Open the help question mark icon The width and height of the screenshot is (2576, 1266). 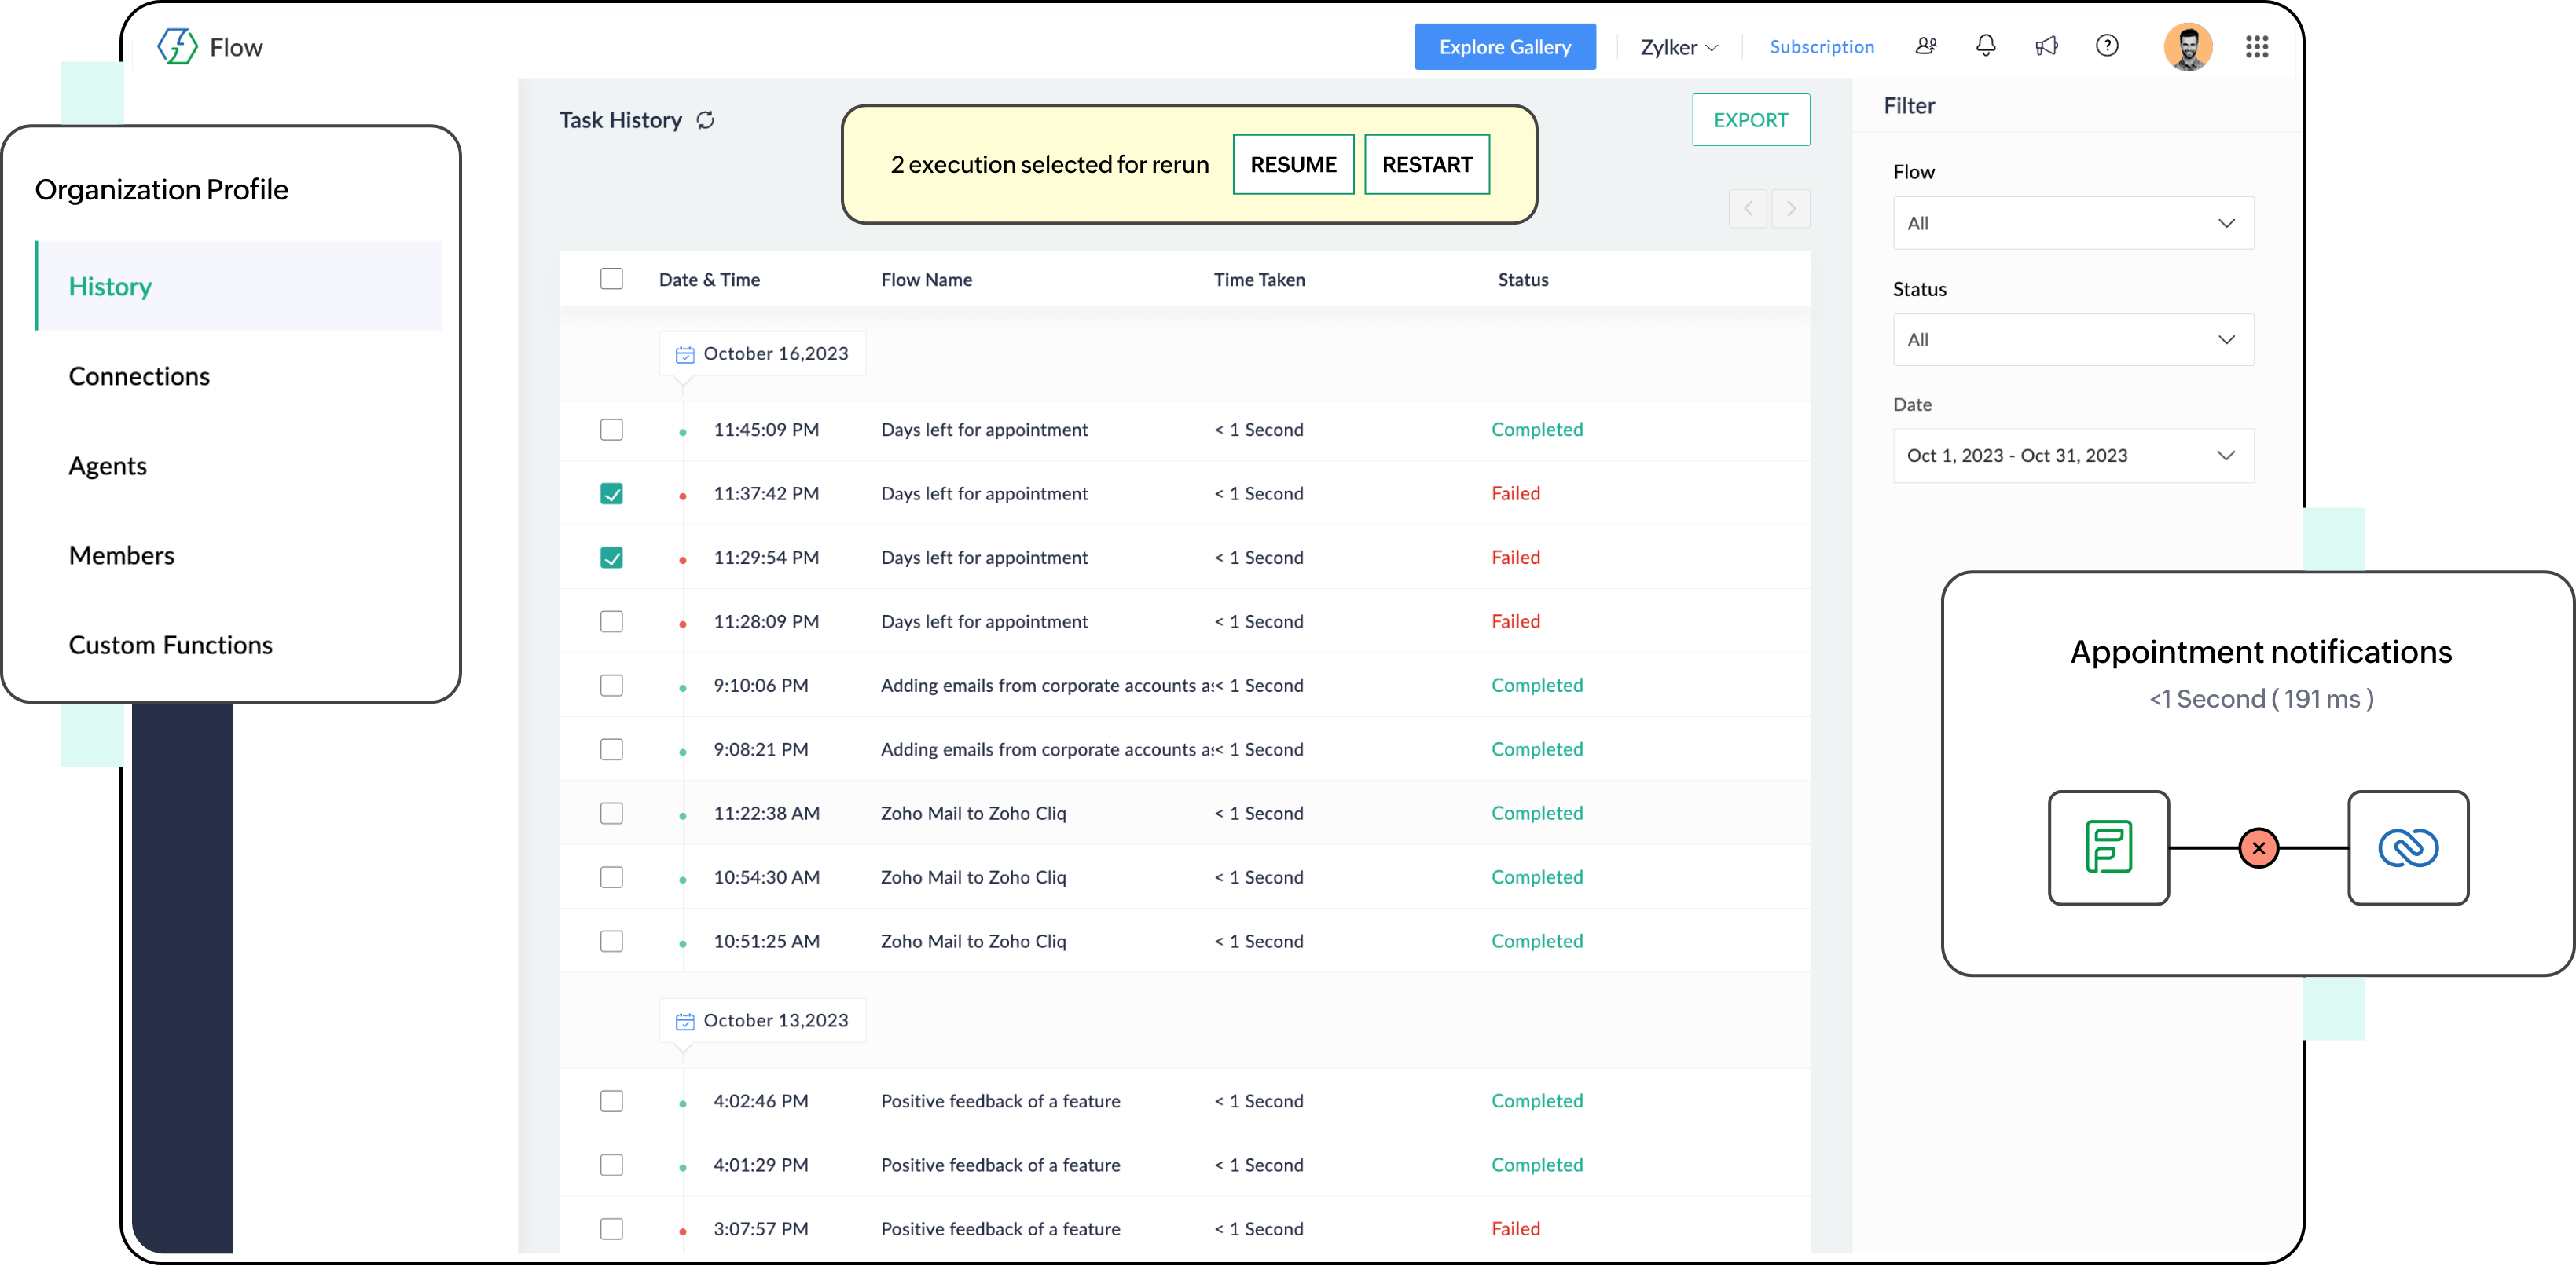[2107, 46]
